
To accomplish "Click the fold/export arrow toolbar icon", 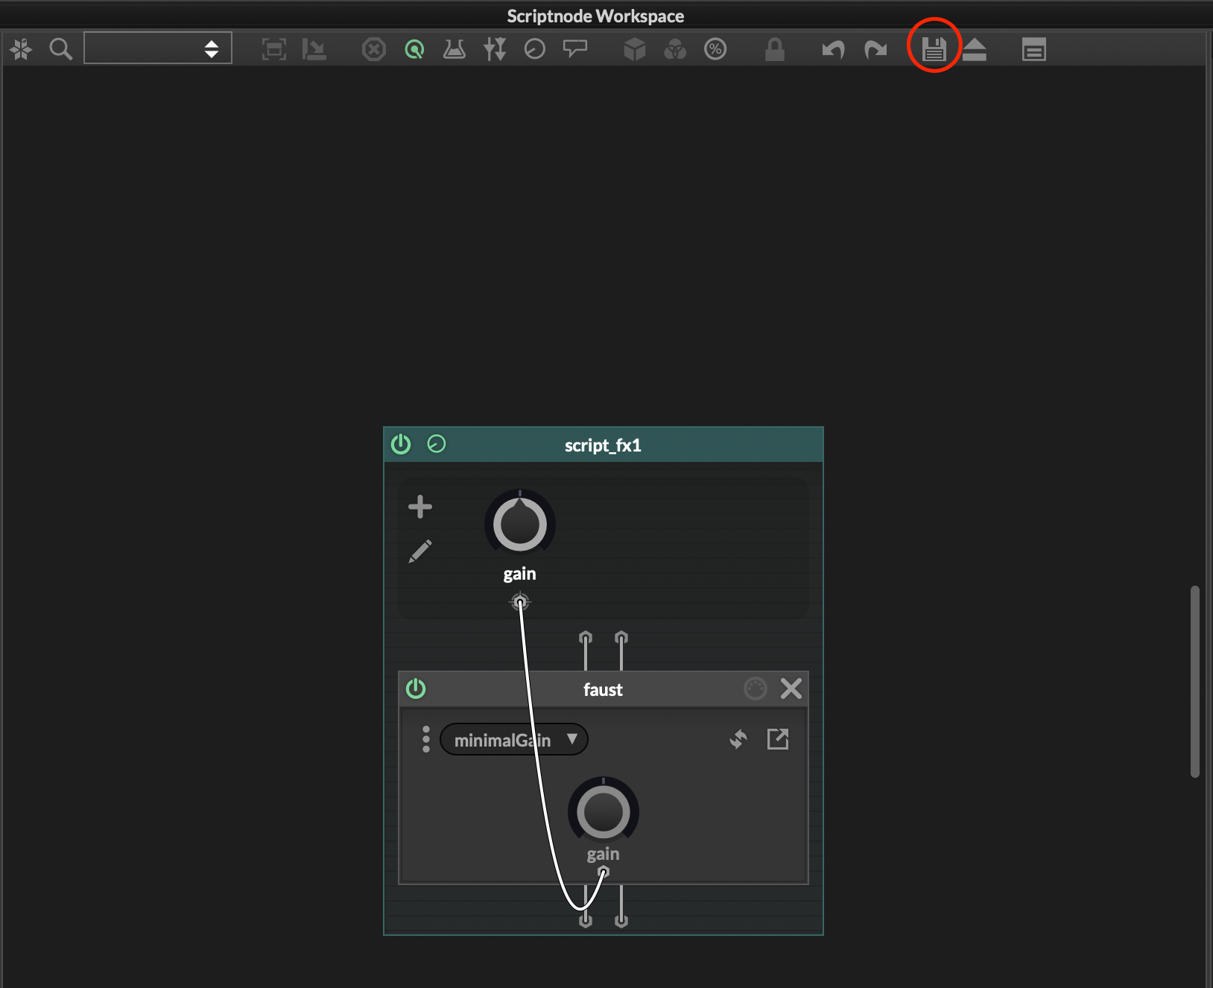I will (314, 50).
